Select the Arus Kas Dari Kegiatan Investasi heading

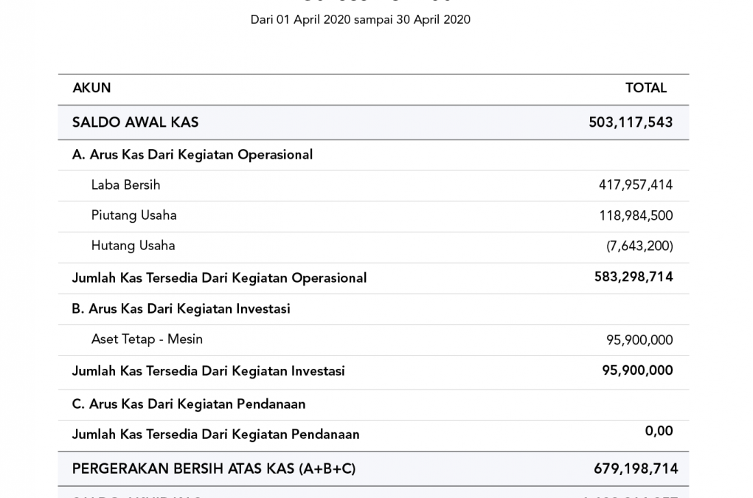[181, 309]
